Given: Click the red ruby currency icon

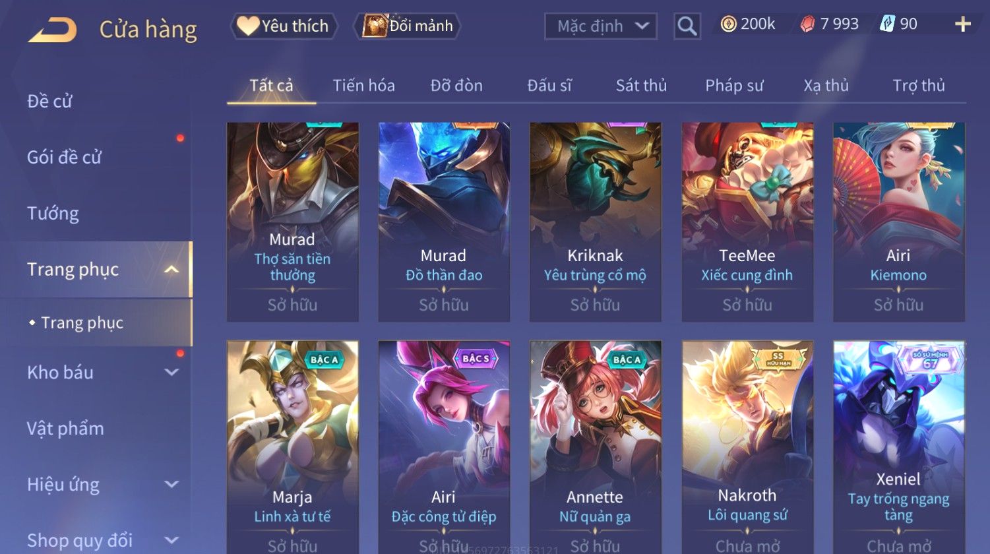Looking at the screenshot, I should click(x=807, y=24).
